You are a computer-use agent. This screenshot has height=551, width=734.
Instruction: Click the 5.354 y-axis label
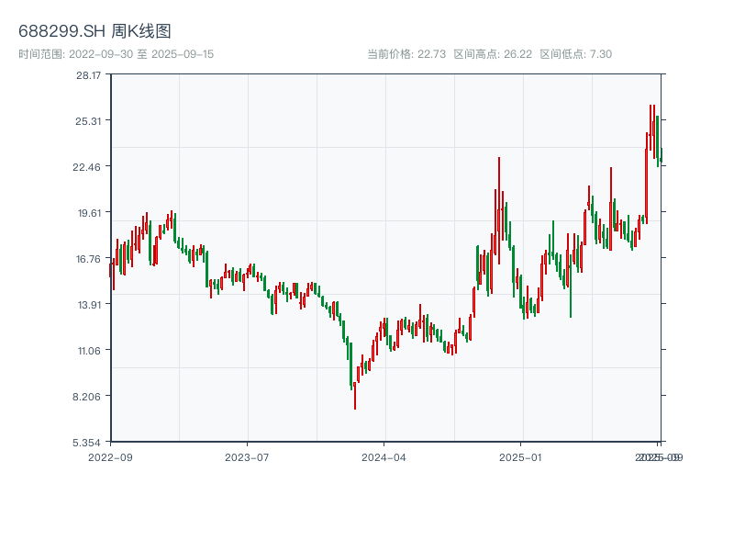click(89, 443)
